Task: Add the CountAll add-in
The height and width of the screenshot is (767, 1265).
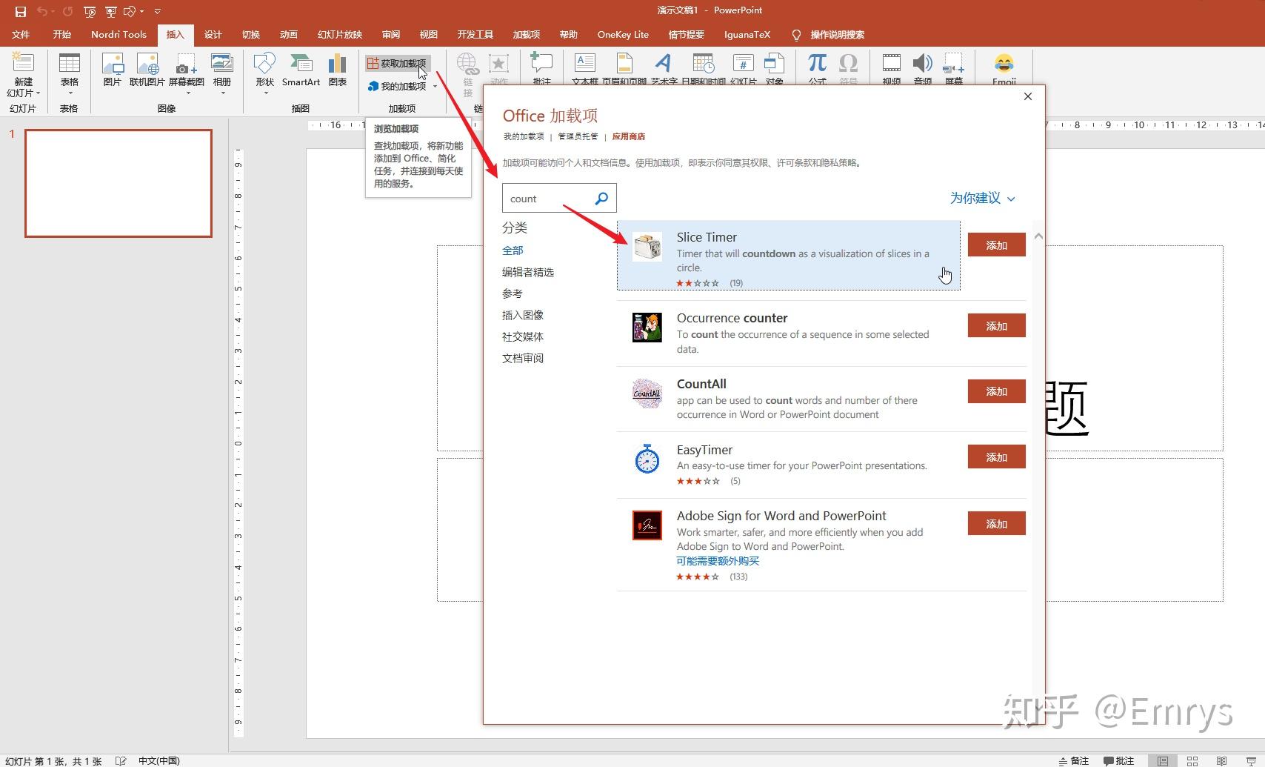Action: pos(996,391)
